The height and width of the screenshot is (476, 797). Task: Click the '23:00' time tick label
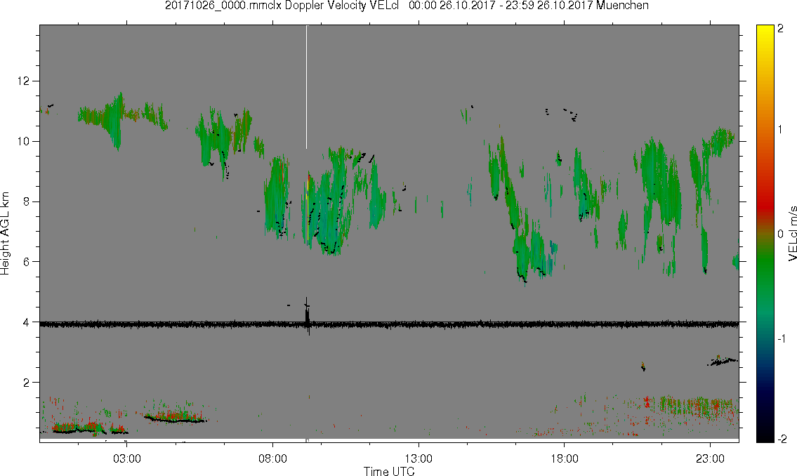[710, 458]
